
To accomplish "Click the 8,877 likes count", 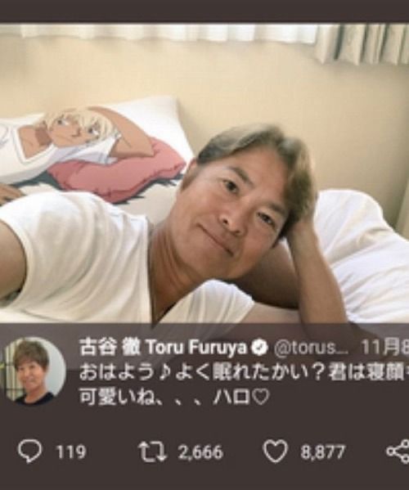I will point(323,452).
